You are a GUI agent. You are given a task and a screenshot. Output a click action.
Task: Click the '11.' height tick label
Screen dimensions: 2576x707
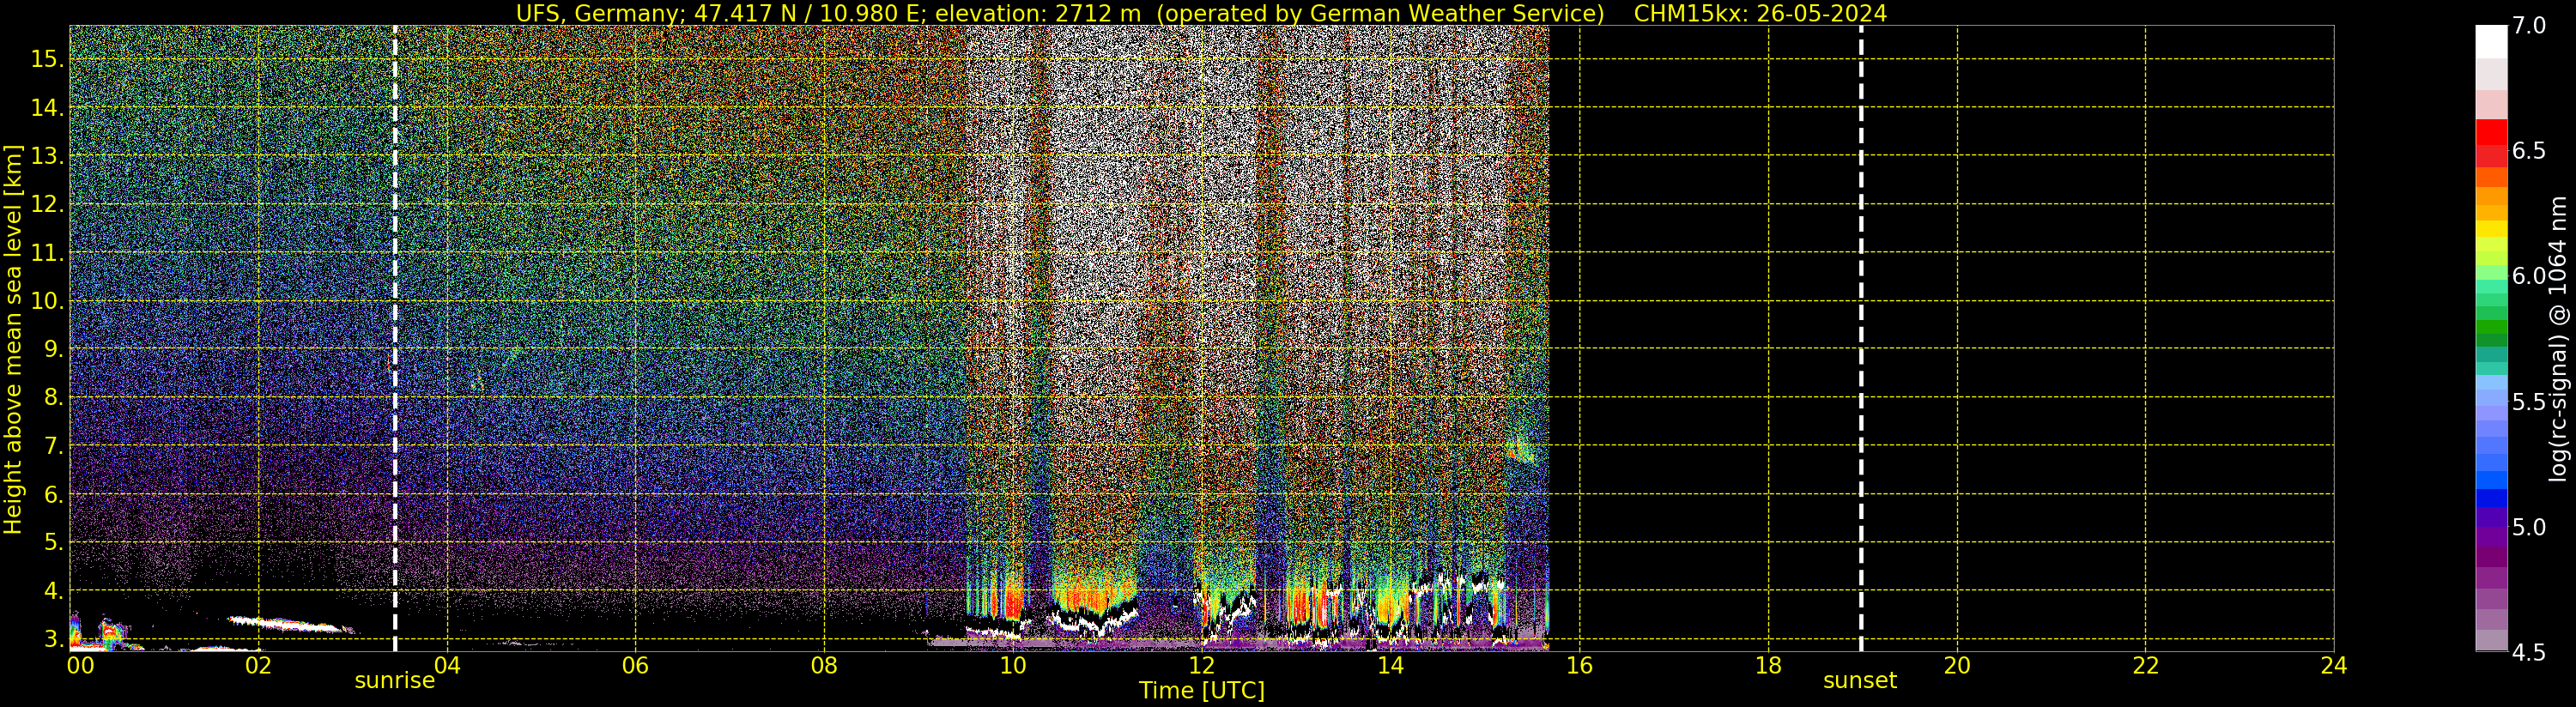(47, 253)
